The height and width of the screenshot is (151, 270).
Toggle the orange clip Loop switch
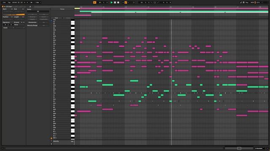[14, 15]
